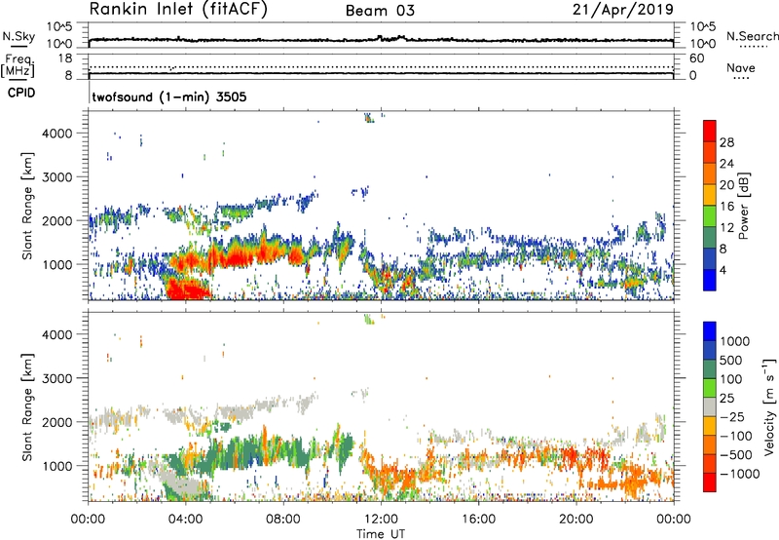Click the '100' velocity colorbar tick
Screen dimensions: 779x540
coord(731,379)
